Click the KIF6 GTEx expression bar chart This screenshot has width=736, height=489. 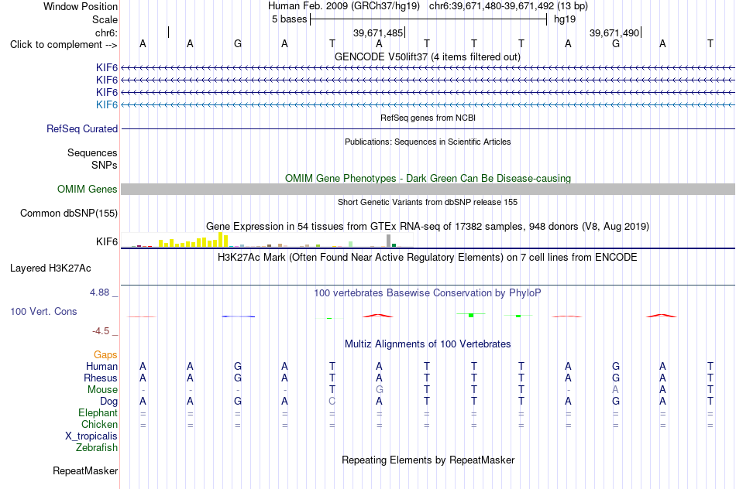click(x=267, y=241)
